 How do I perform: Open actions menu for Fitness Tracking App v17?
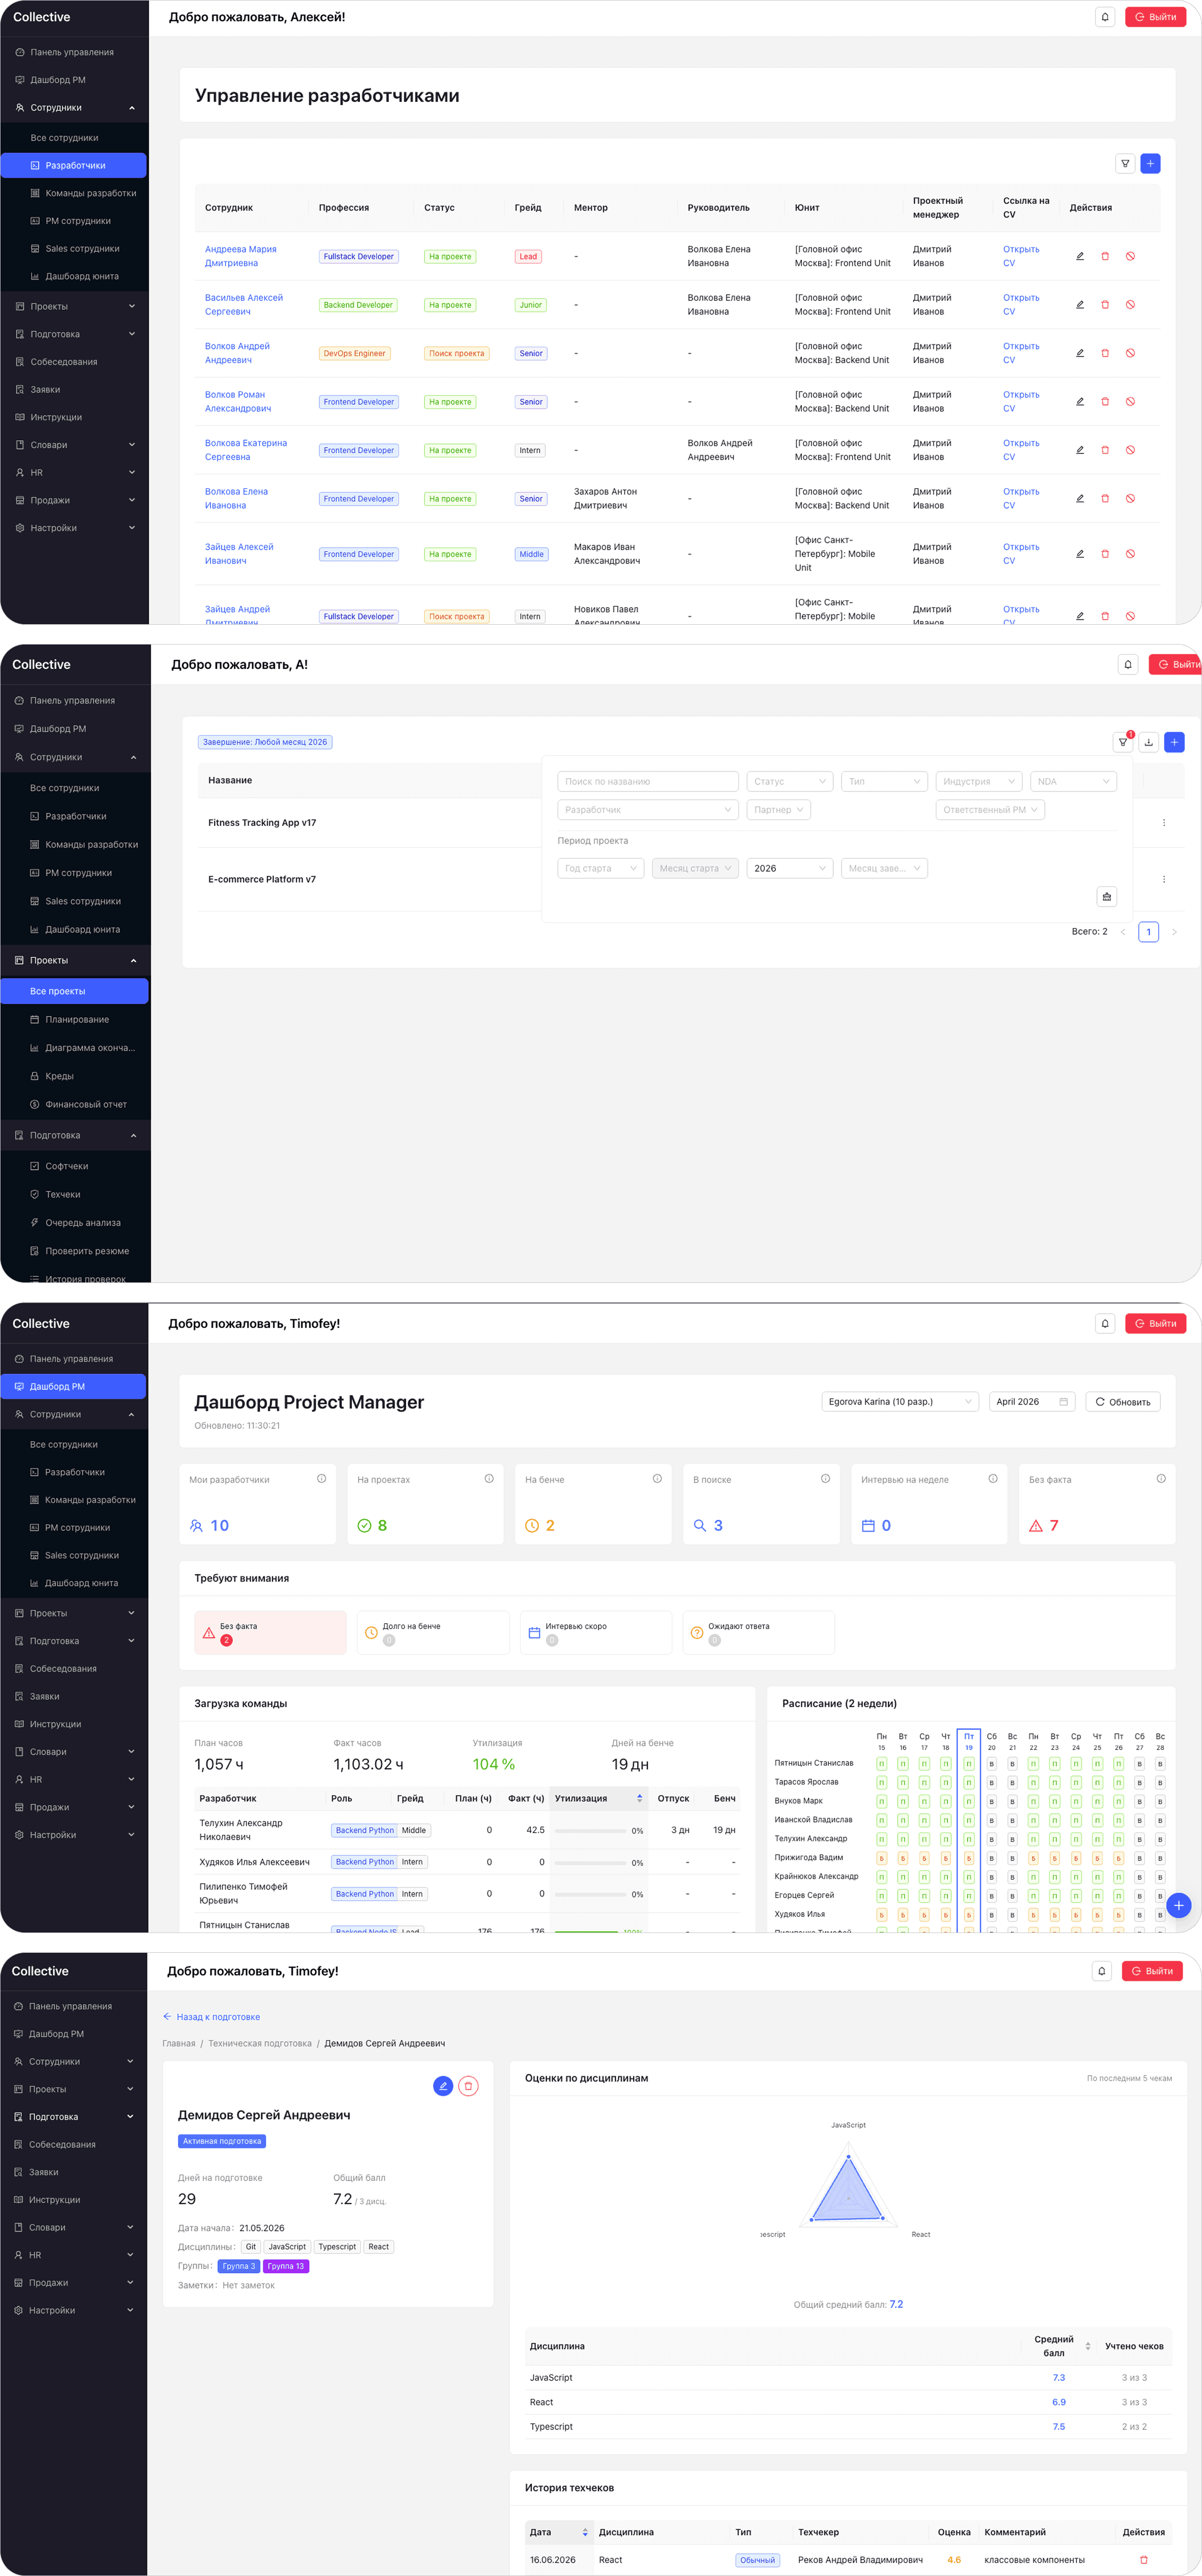[1164, 823]
